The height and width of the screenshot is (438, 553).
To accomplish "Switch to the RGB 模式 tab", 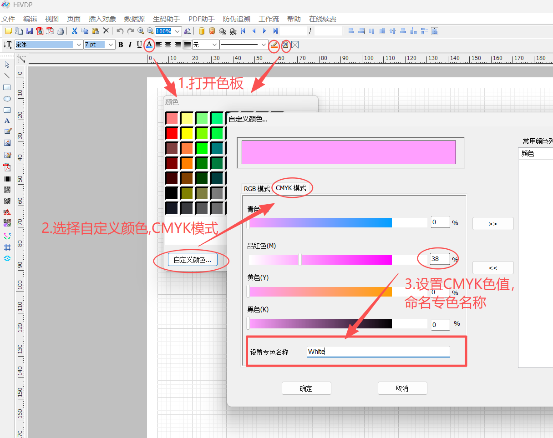I will [257, 188].
